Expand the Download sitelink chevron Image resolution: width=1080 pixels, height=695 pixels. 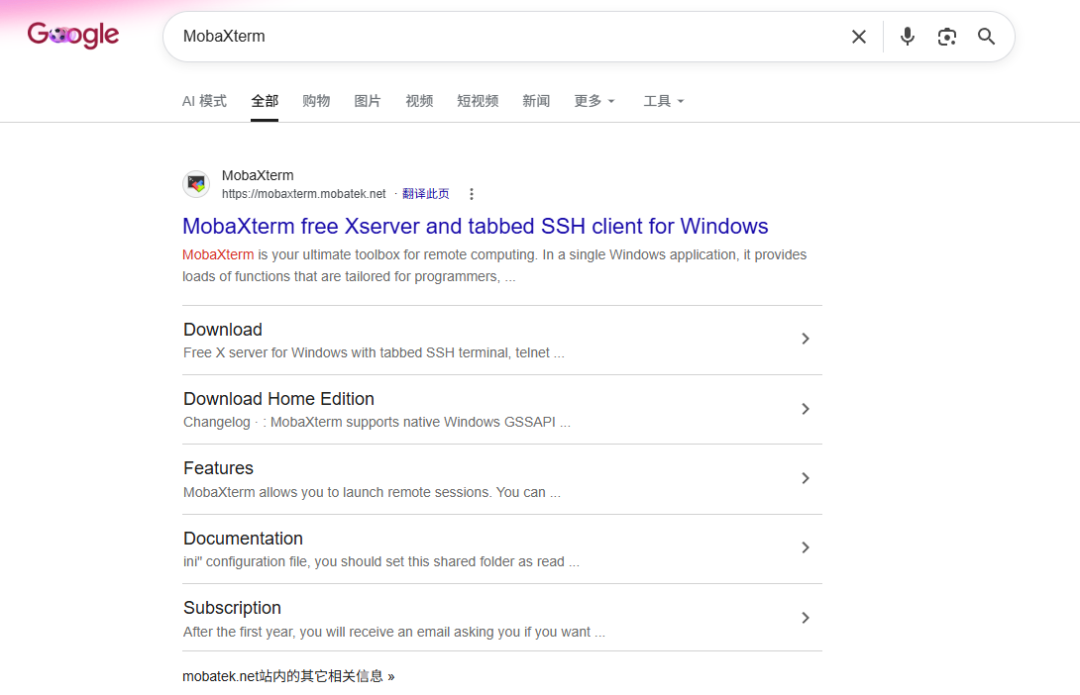[x=806, y=339]
